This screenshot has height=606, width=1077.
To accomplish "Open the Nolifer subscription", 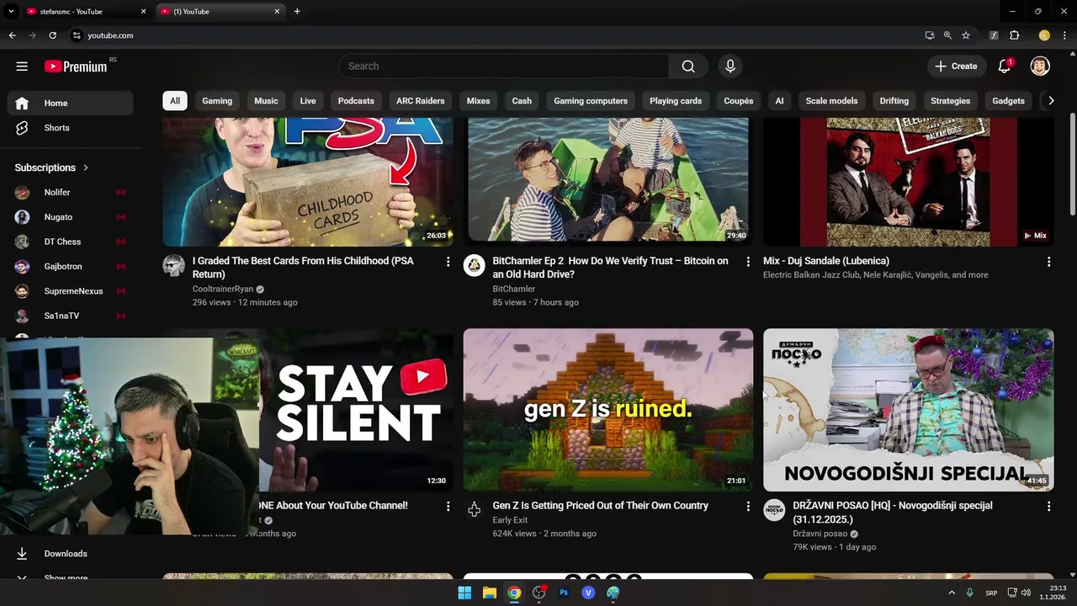I will tap(71, 193).
